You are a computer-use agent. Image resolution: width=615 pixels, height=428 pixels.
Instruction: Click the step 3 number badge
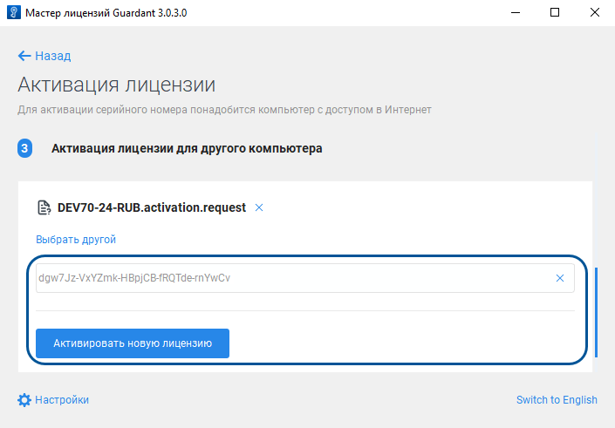click(x=24, y=149)
